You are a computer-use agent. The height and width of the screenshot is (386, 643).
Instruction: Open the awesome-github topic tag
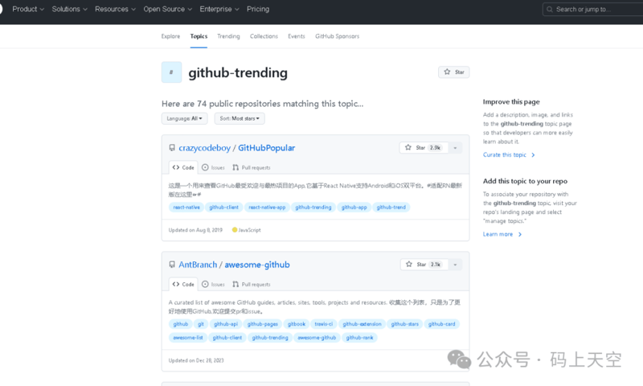point(317,338)
